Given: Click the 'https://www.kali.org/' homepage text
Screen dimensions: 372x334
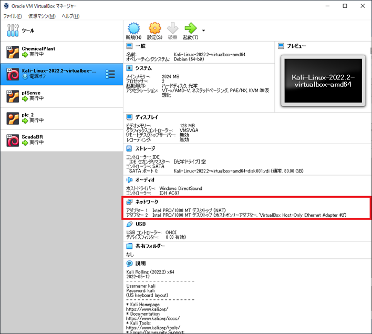Looking at the screenshot, I should (x=147, y=309).
